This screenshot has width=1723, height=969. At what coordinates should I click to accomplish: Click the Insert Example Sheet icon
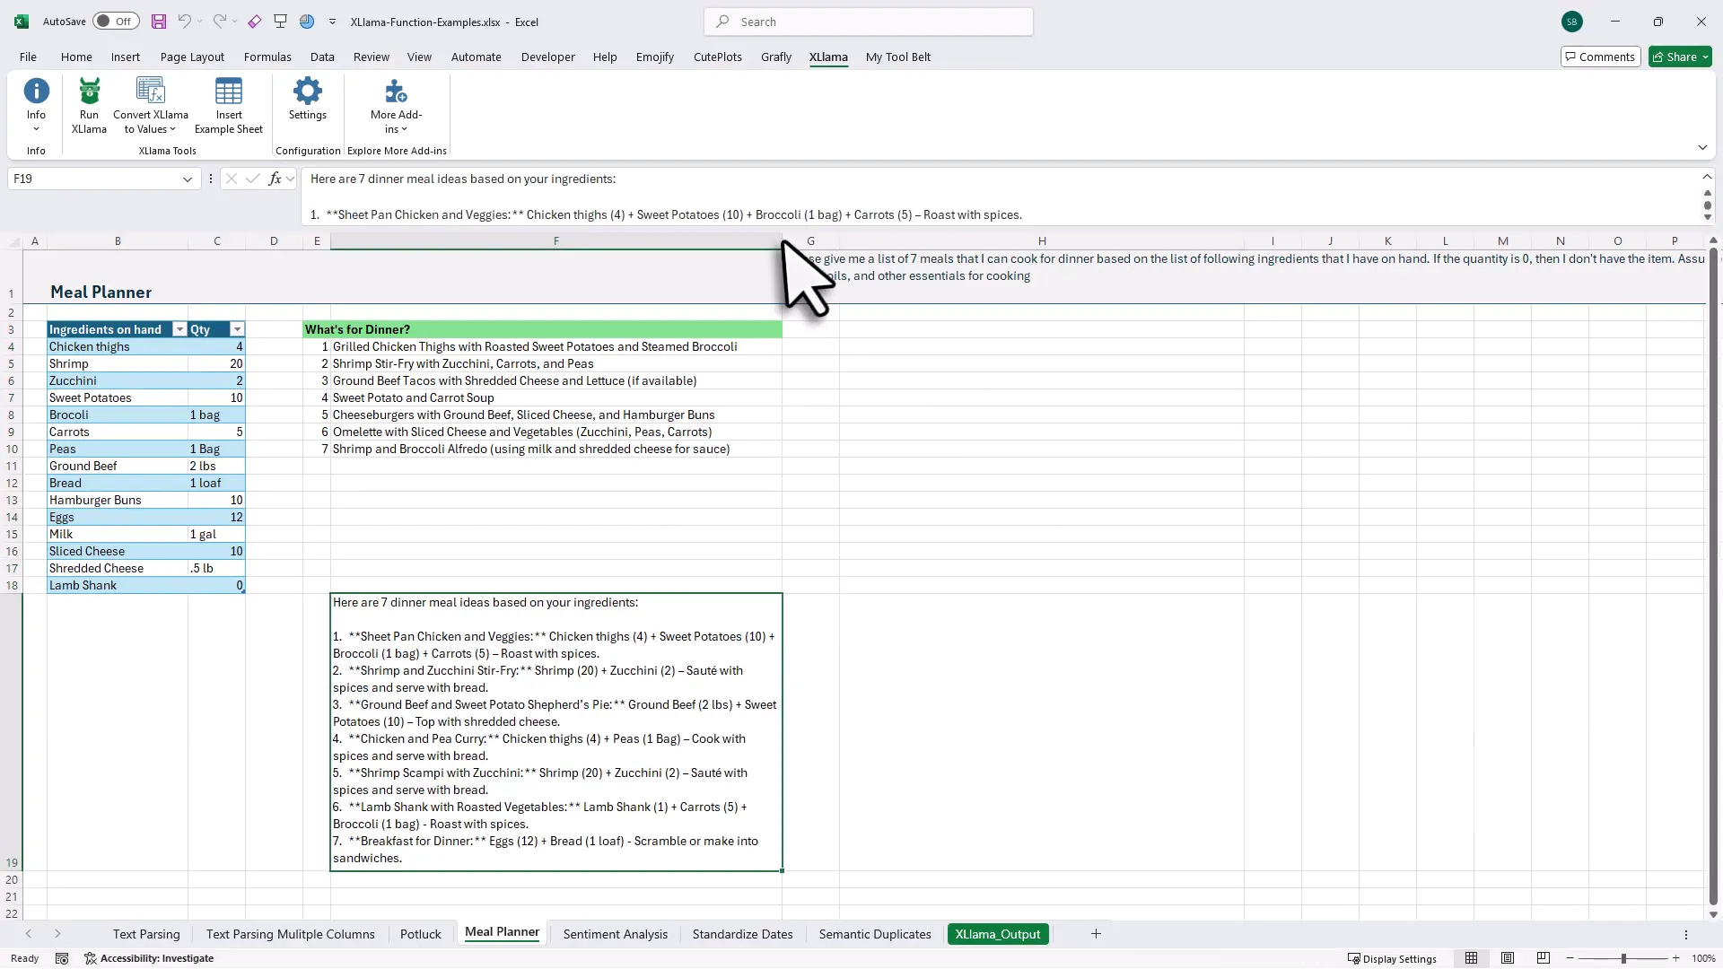228,92
